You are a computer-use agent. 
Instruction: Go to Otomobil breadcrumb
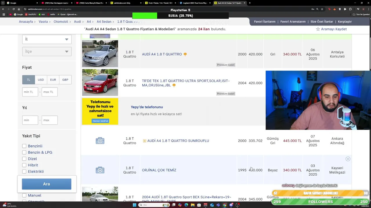tap(61, 22)
